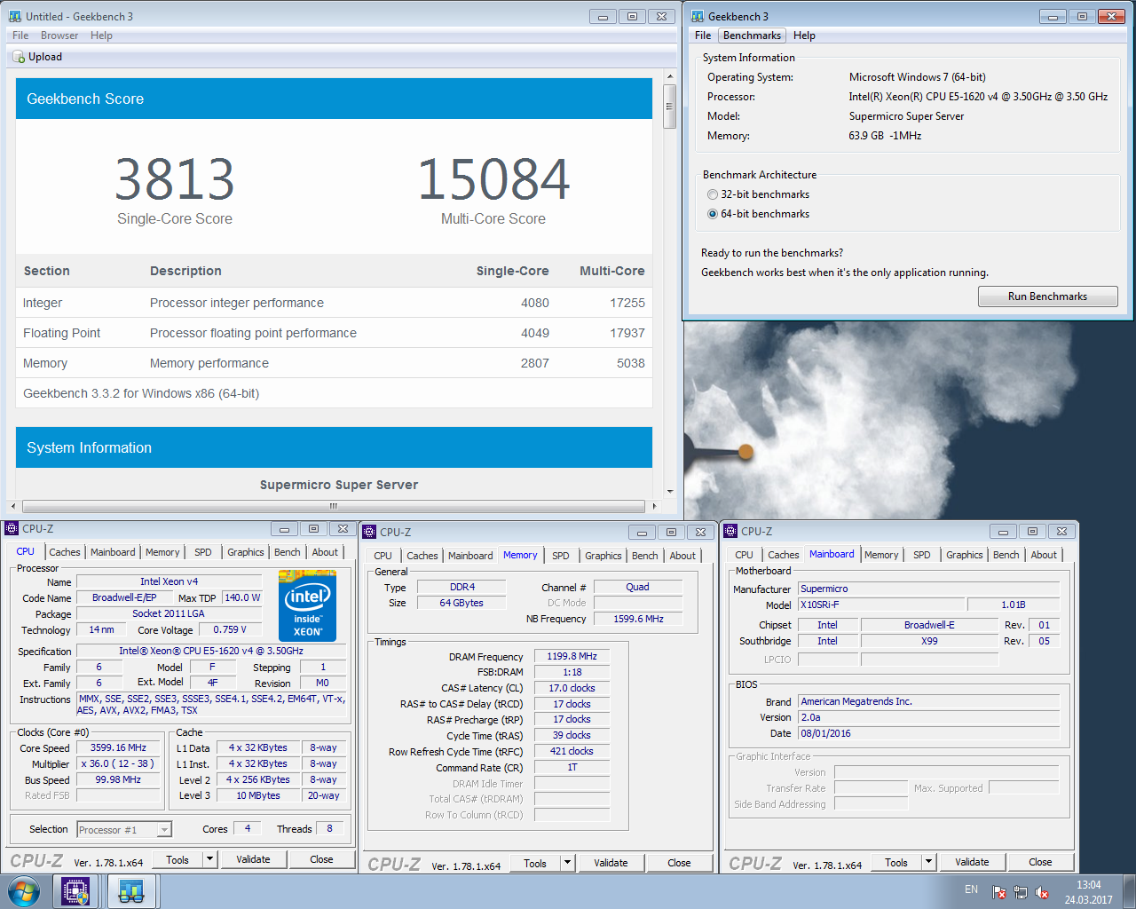Open Bench tab in CPU-Z Processor window
The height and width of the screenshot is (909, 1136).
[287, 552]
